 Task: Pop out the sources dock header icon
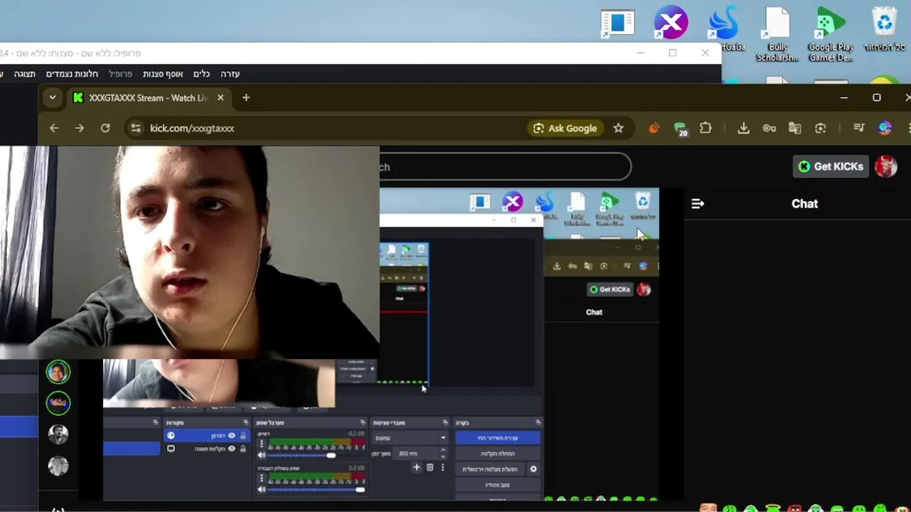(245, 422)
